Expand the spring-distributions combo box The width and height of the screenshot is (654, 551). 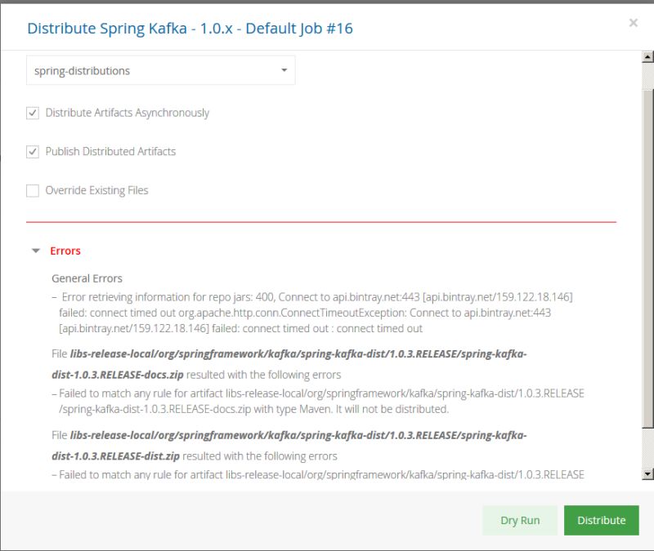point(159,70)
